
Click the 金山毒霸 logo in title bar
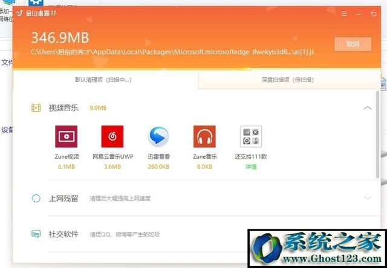point(19,13)
